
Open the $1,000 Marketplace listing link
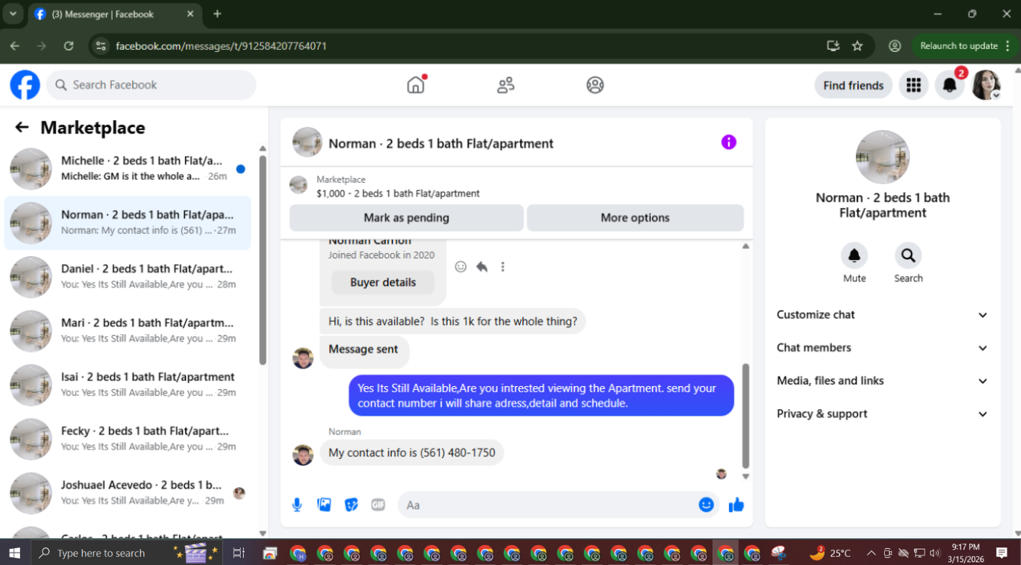point(398,193)
